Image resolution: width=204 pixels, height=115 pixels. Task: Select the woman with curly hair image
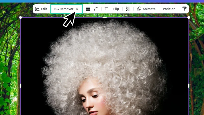coord(105,66)
